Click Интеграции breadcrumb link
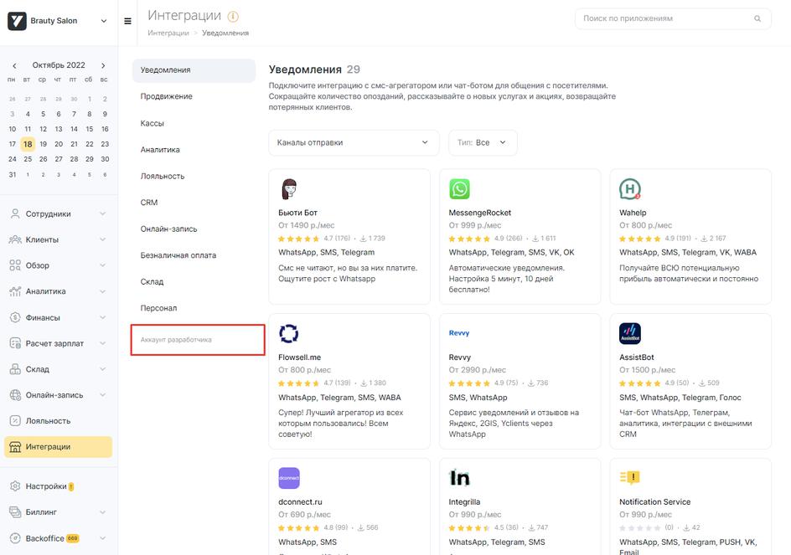 [168, 33]
